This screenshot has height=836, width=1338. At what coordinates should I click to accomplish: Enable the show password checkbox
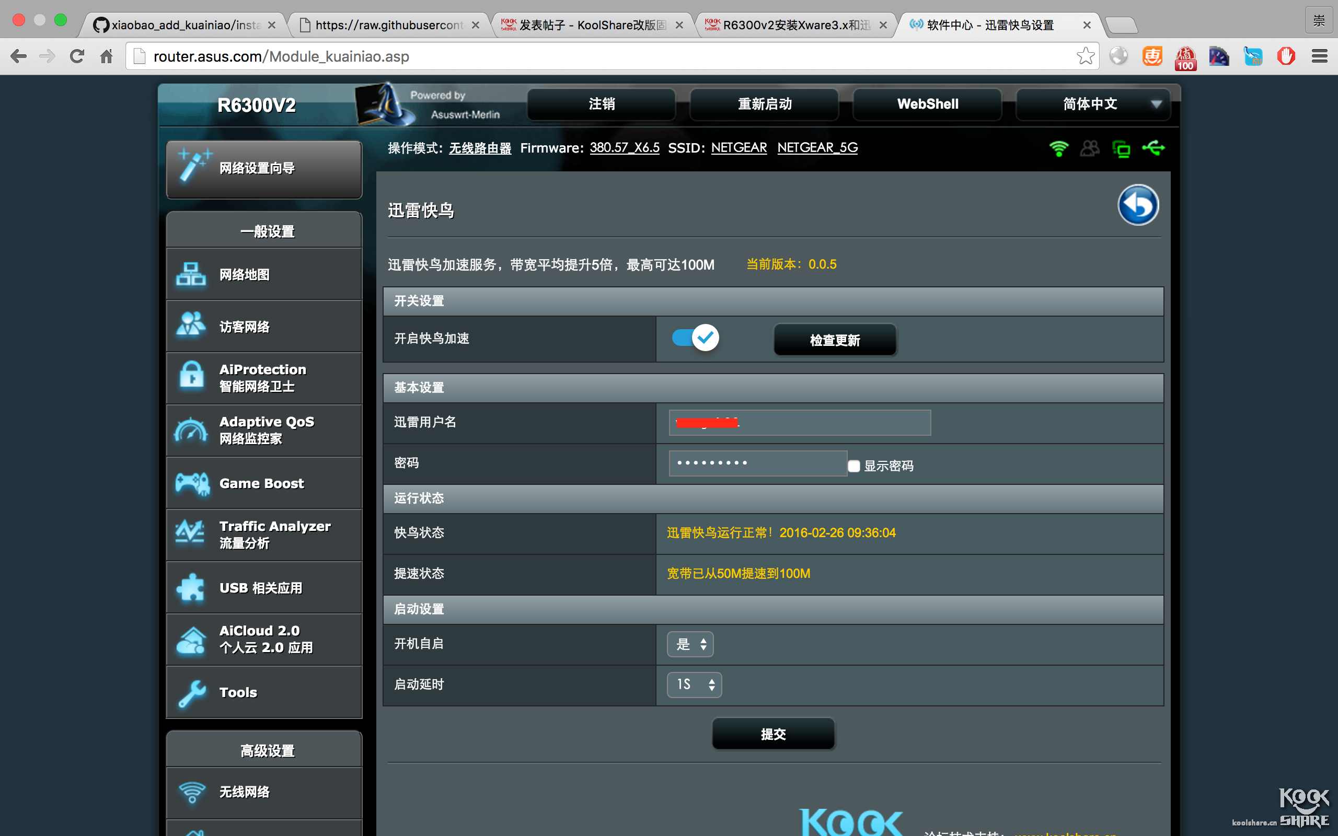pyautogui.click(x=853, y=466)
